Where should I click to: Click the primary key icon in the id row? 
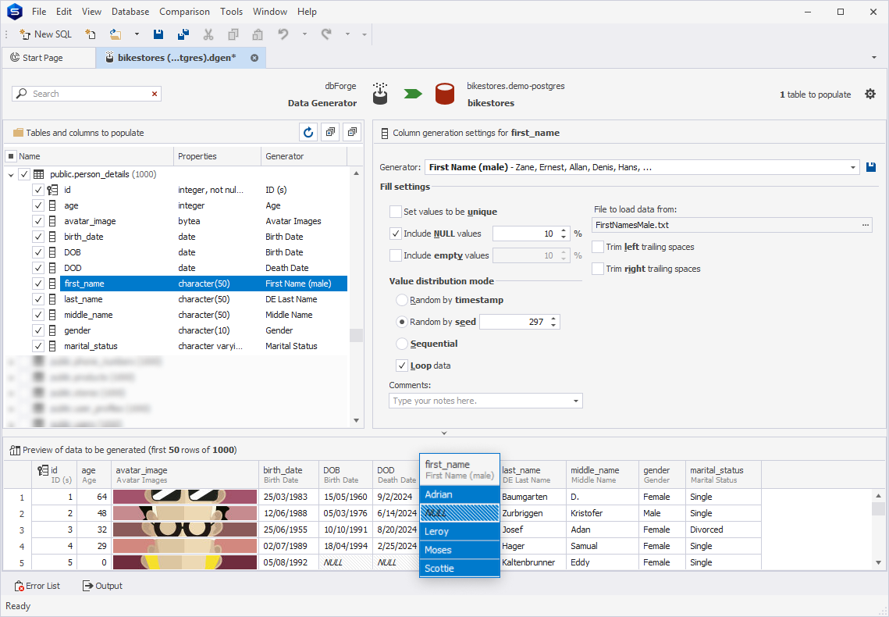52,190
